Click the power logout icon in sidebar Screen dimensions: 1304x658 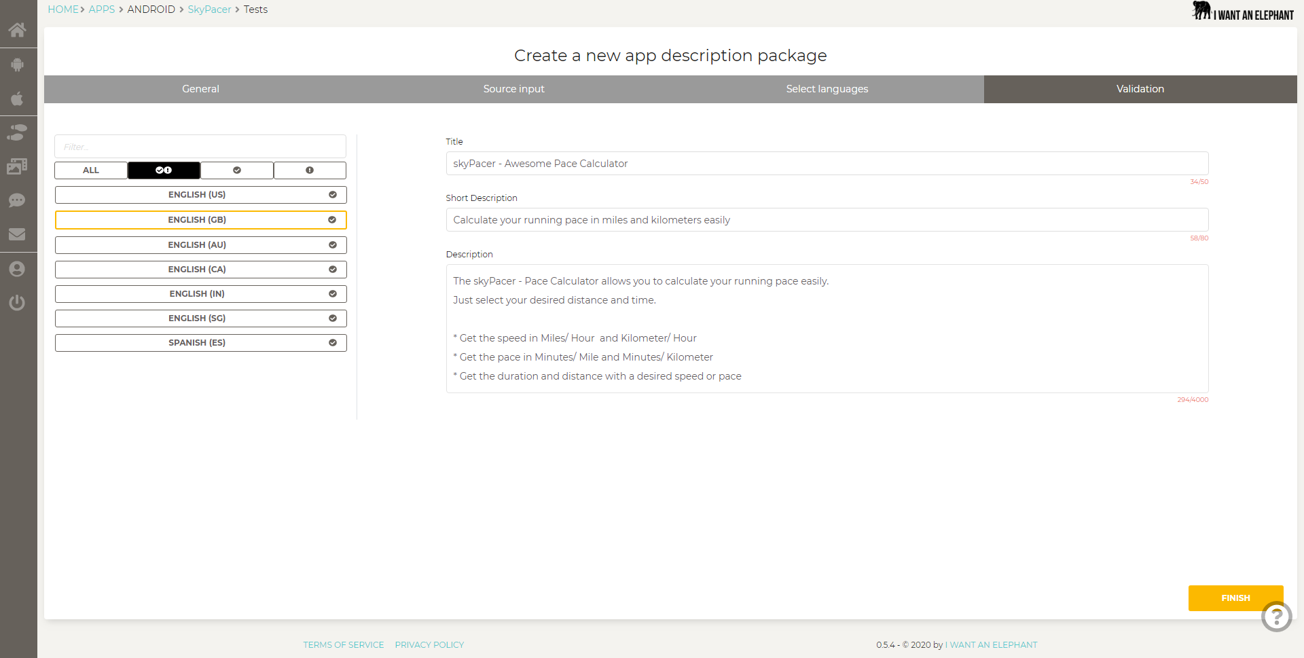[18, 303]
